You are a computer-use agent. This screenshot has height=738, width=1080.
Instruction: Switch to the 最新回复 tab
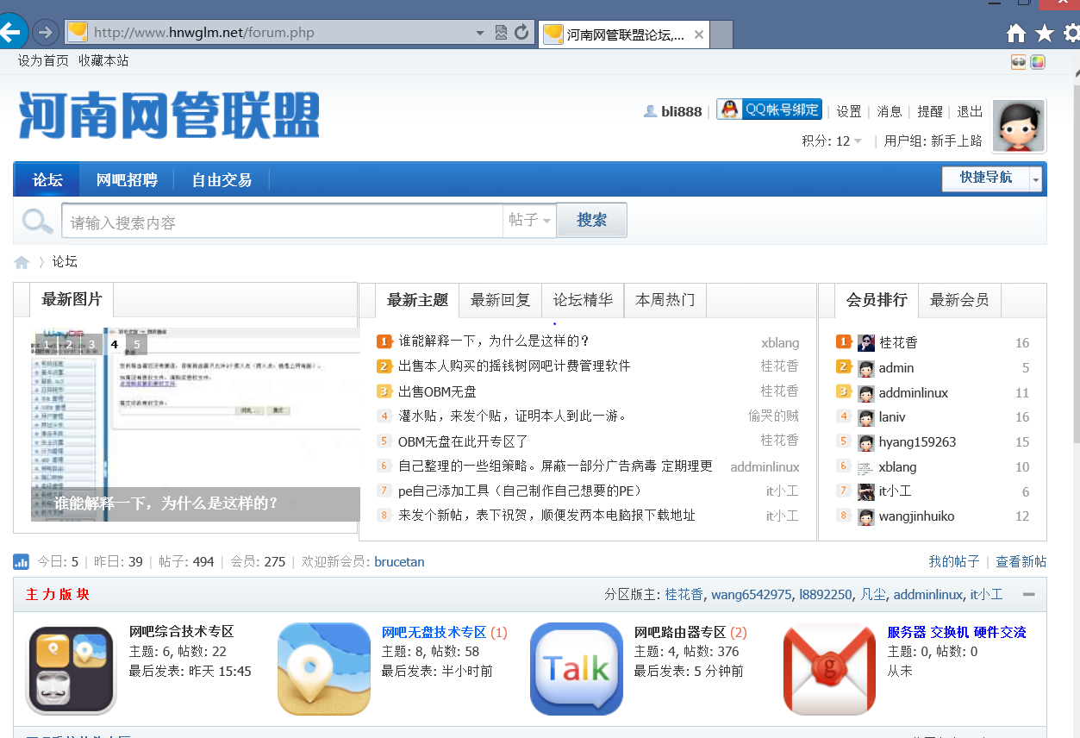click(x=500, y=300)
